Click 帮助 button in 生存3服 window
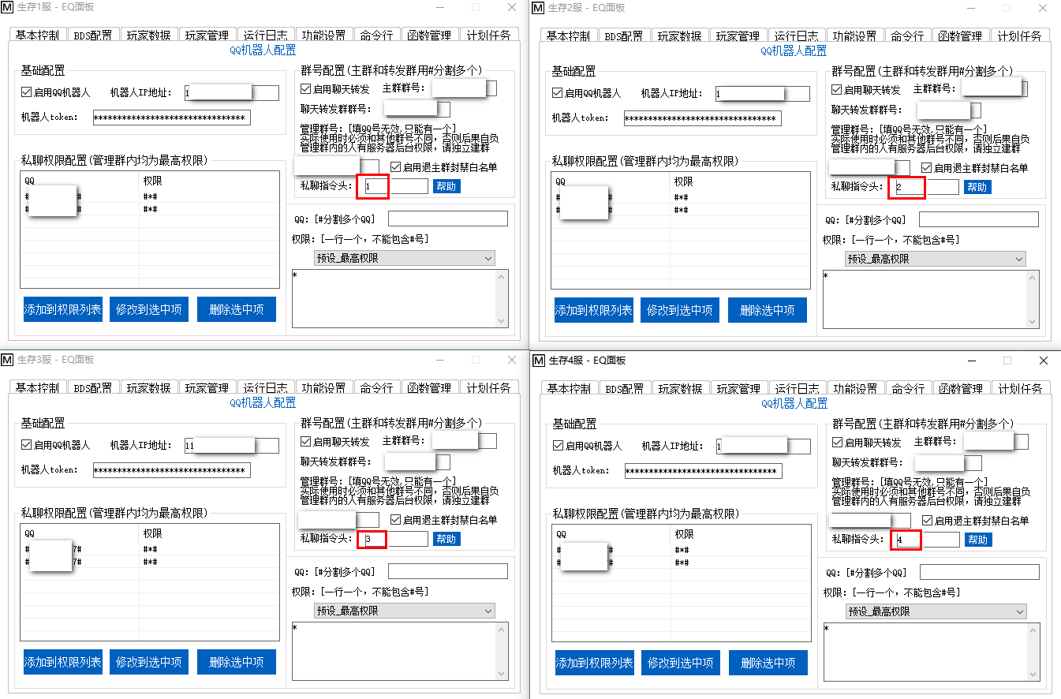Viewport: 1061px width, 699px height. [446, 539]
